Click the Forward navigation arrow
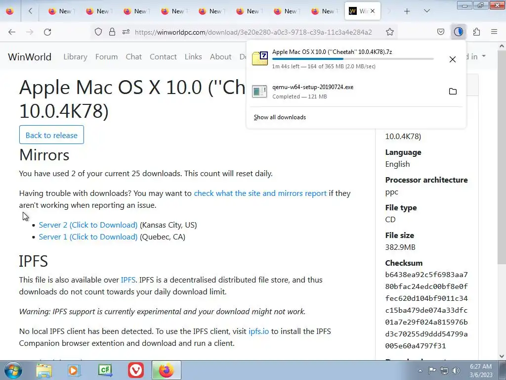Viewport: 506px width, 380px height. pyautogui.click(x=30, y=32)
